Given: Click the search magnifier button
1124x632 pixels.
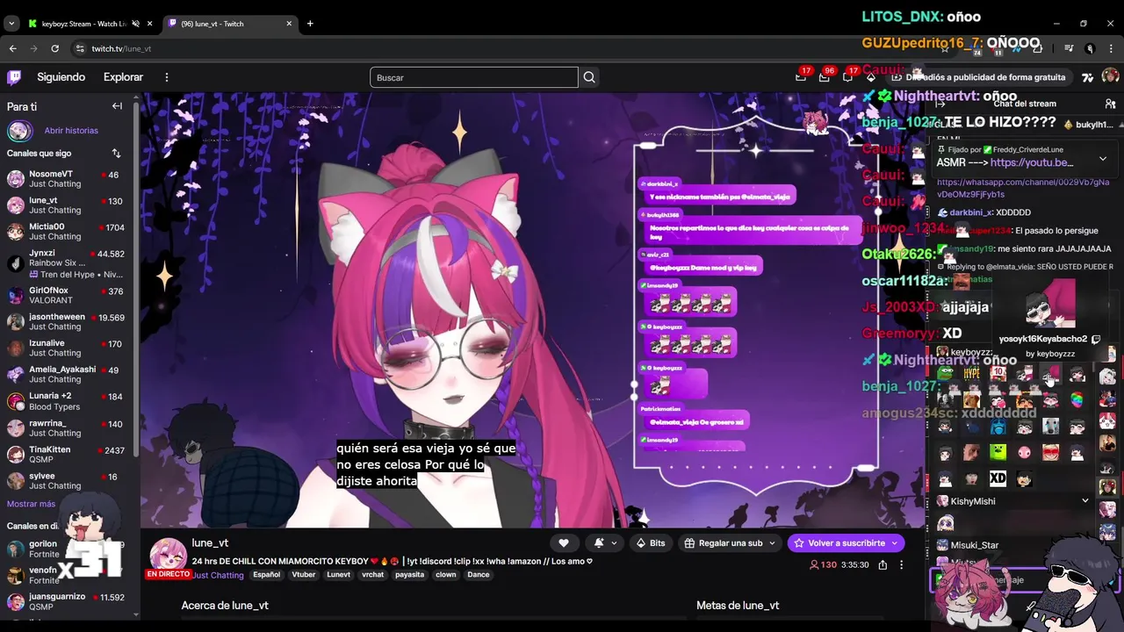Looking at the screenshot, I should click(x=589, y=77).
